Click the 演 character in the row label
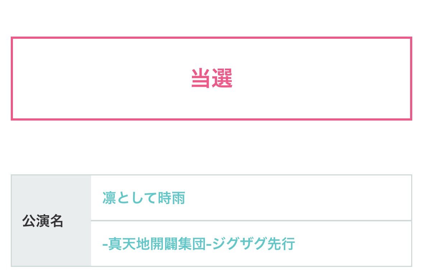Image resolution: width=423 pixels, height=273 pixels. click(x=43, y=221)
